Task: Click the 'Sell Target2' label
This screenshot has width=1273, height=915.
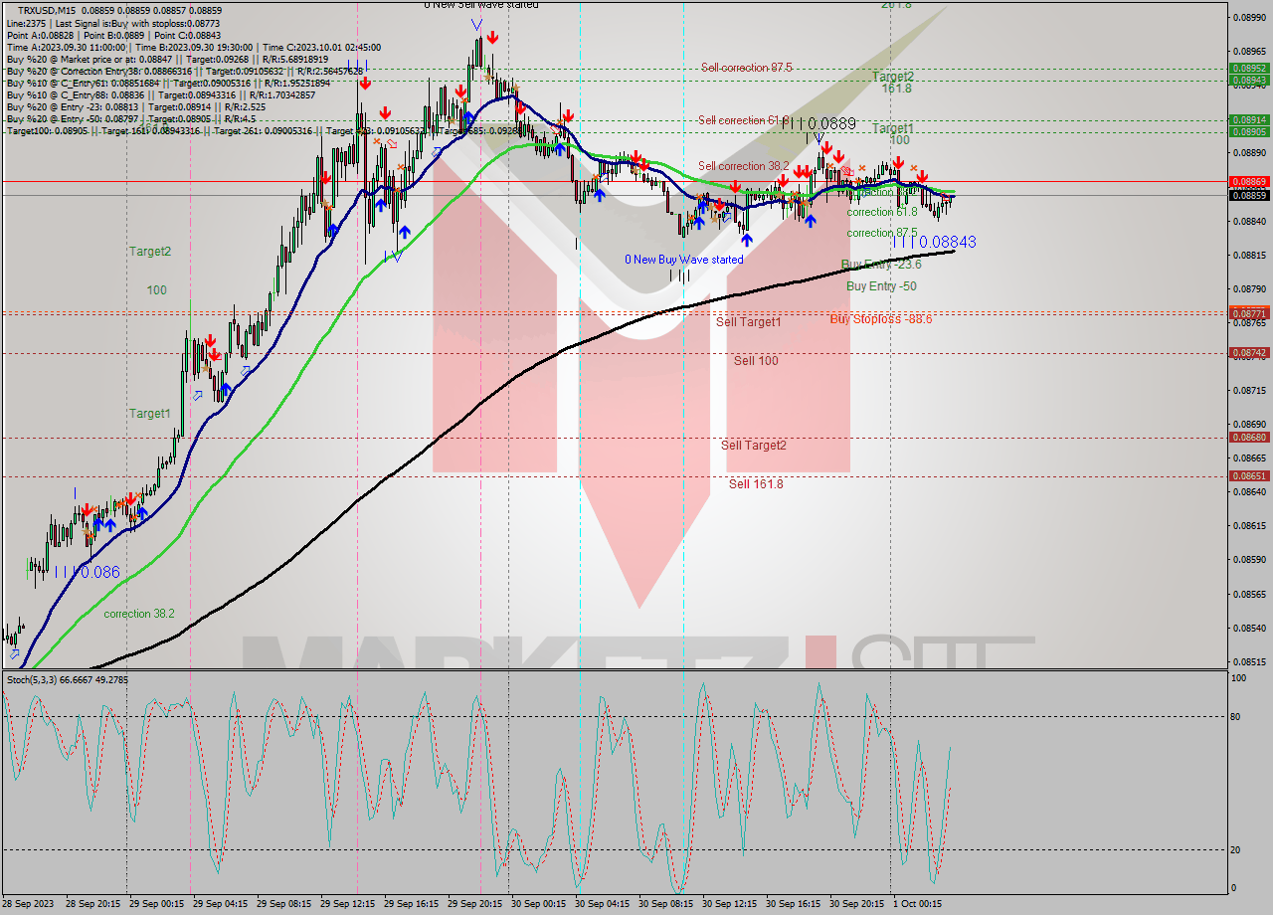Action: (754, 446)
